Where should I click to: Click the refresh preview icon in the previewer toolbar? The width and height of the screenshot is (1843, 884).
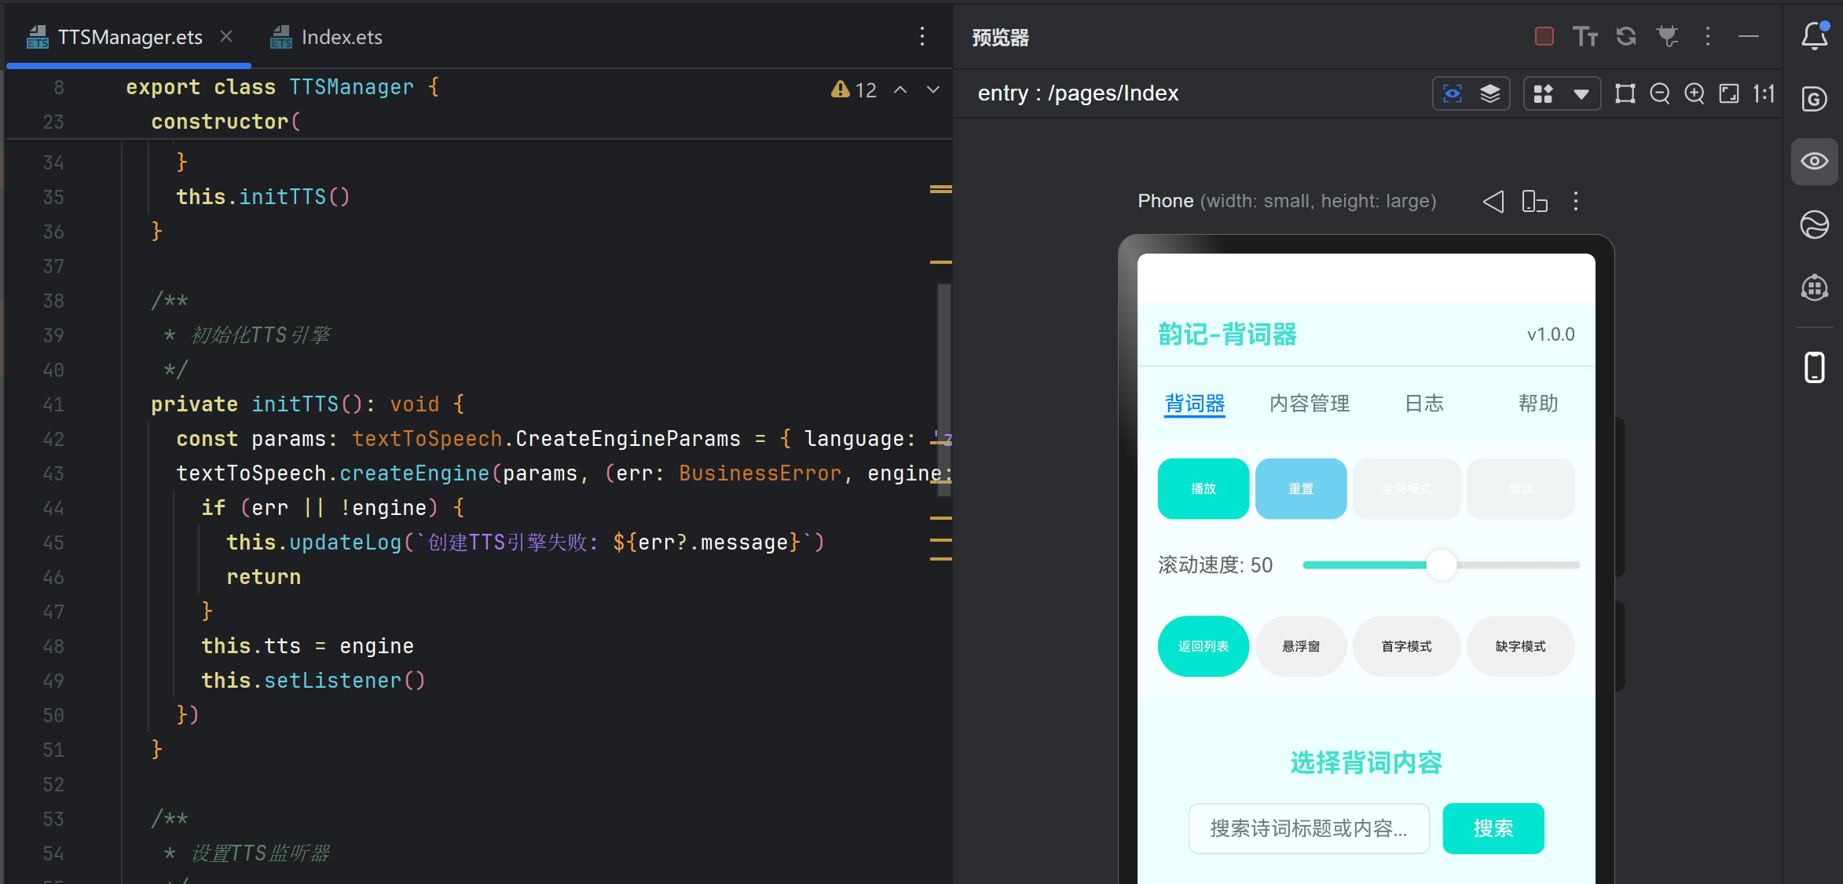(1625, 36)
